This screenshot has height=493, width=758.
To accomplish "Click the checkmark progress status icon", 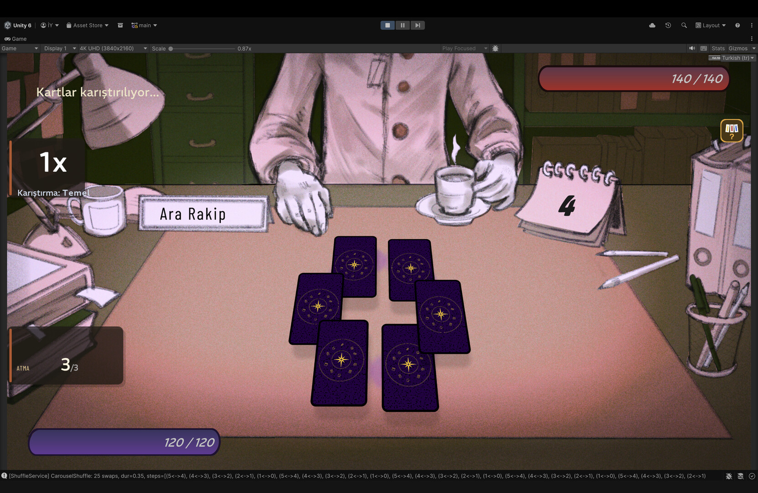I will [x=752, y=476].
